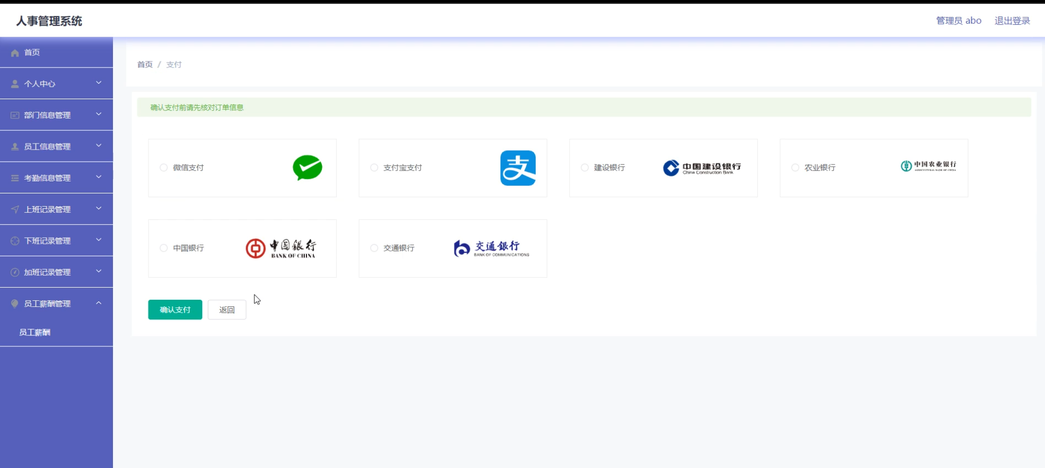Click the list icon beside 考勤信息管理

pyautogui.click(x=15, y=178)
